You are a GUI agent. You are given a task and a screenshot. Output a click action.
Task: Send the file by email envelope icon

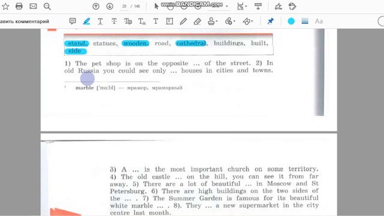(x=33, y=7)
